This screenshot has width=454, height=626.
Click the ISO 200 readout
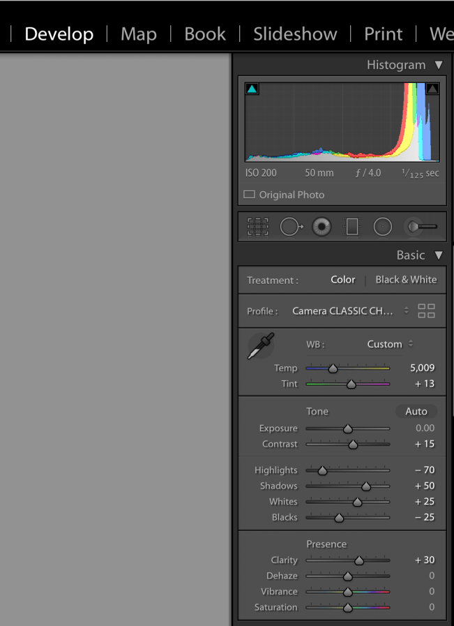click(261, 173)
